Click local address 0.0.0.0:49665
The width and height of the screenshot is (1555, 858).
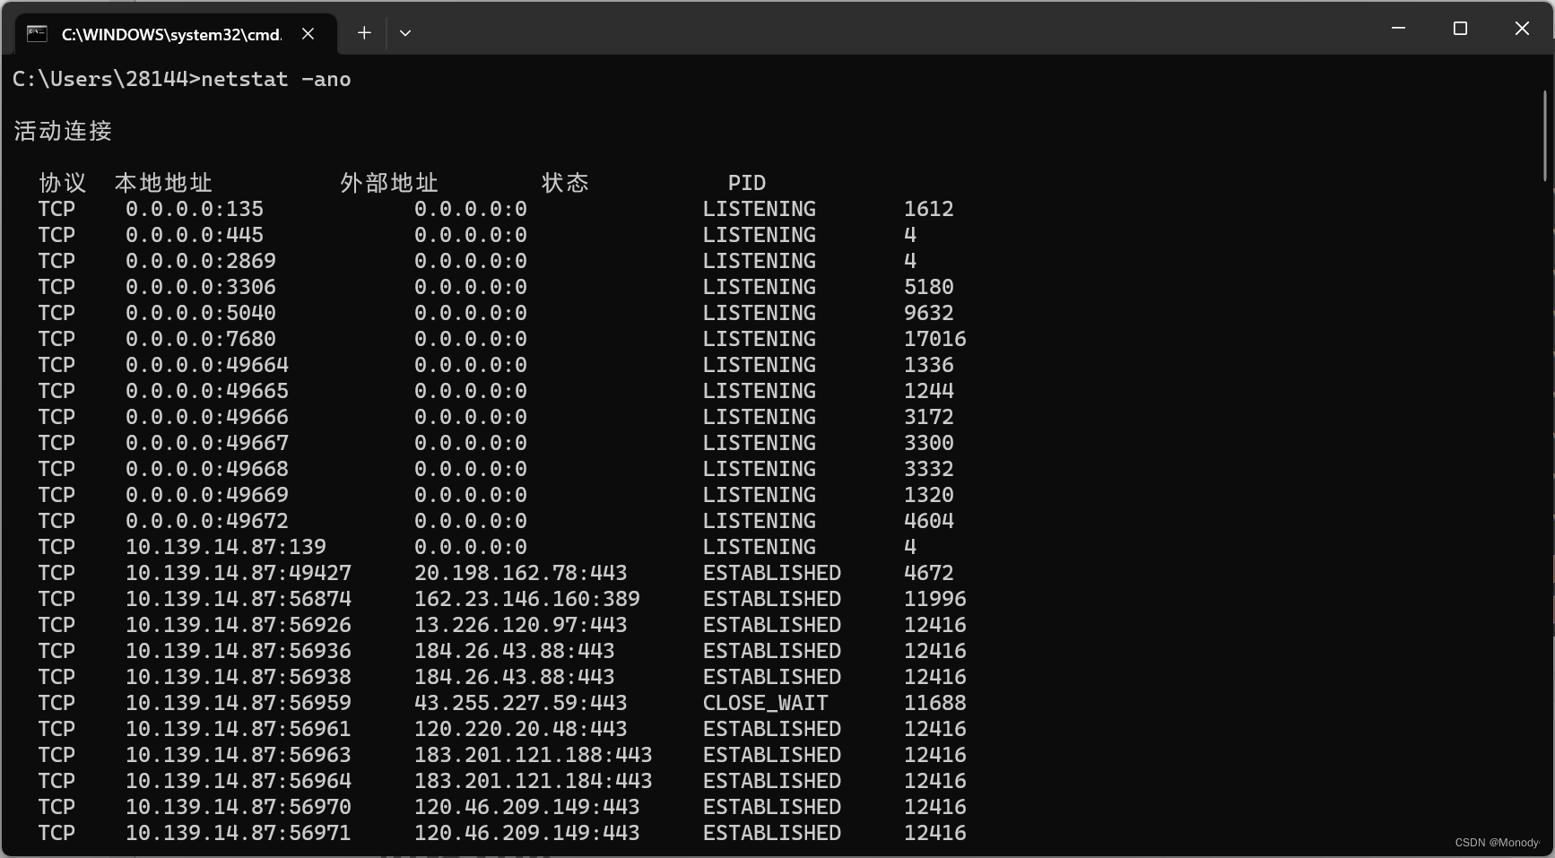(207, 391)
